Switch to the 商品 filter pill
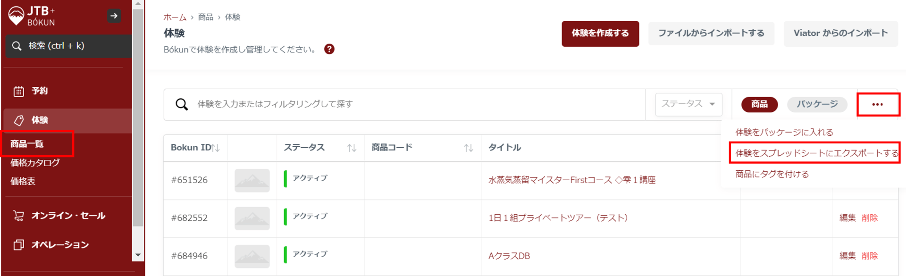Screen dimensions: 906x276 (759, 104)
